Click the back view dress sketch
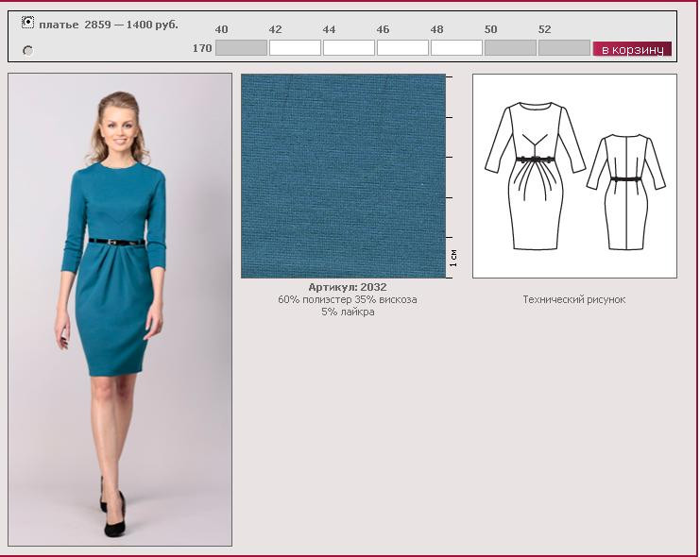Viewport: 700px width, 557px height. pos(625,191)
